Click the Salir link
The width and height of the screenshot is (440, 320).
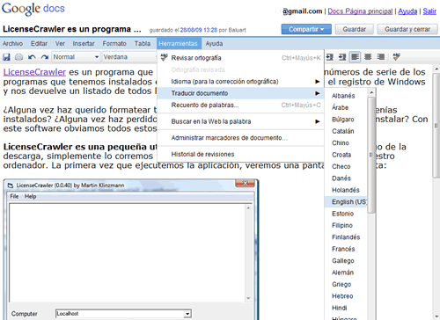pos(429,11)
